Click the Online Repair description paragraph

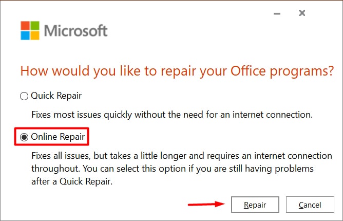(182, 169)
